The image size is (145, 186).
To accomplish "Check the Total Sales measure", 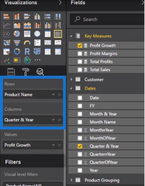I will point(80,70).
